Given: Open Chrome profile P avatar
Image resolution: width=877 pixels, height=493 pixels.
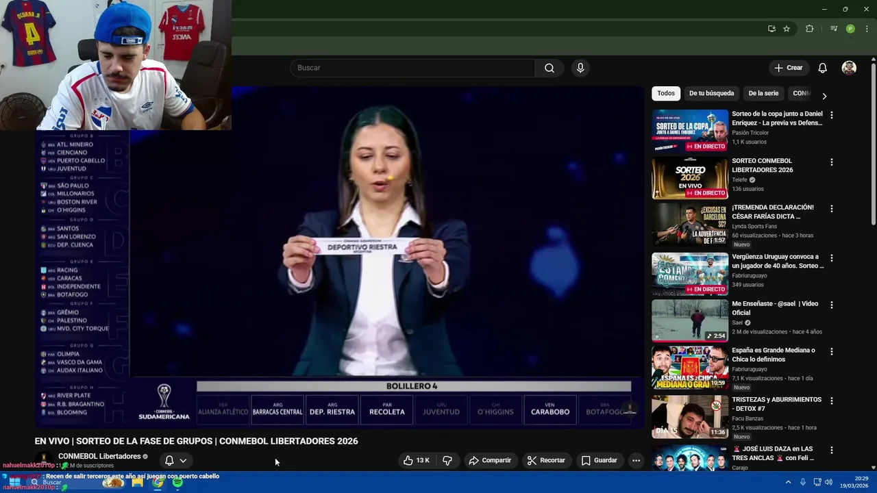Looking at the screenshot, I should tap(850, 29).
